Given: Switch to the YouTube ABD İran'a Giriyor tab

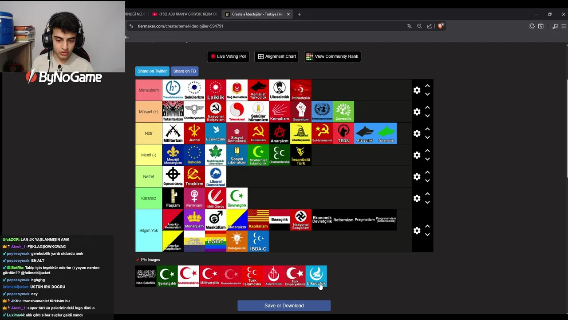Looking at the screenshot, I should click(x=184, y=14).
